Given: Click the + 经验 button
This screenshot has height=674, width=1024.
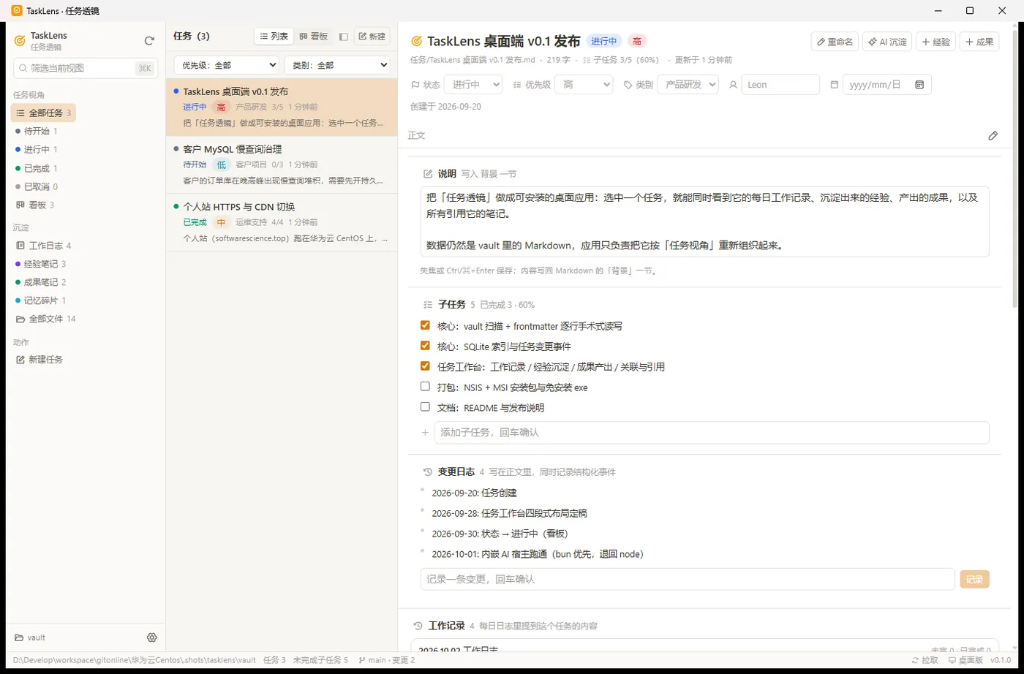Looking at the screenshot, I should [x=936, y=42].
